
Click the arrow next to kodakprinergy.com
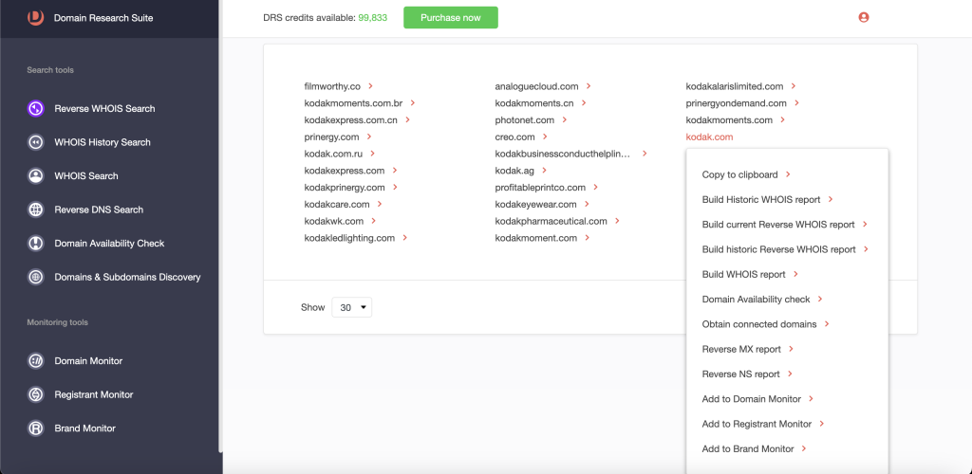395,187
